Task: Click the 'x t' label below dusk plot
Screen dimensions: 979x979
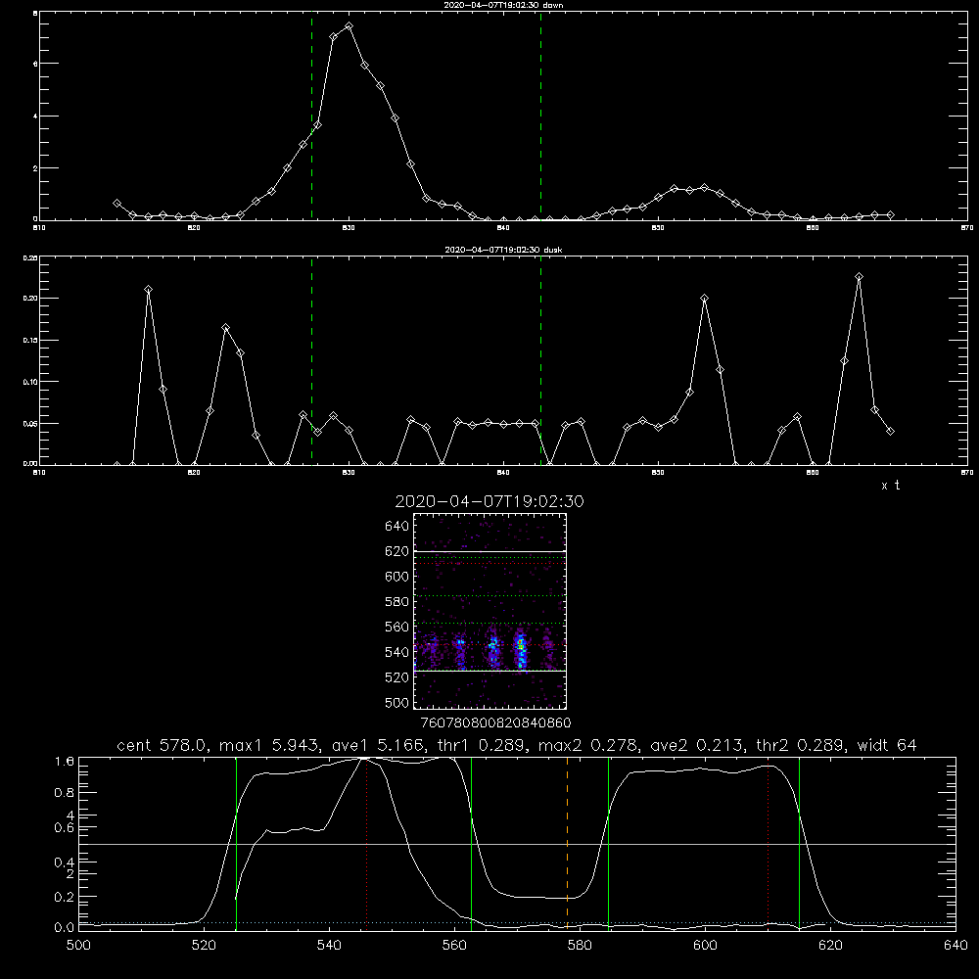Action: 890,486
